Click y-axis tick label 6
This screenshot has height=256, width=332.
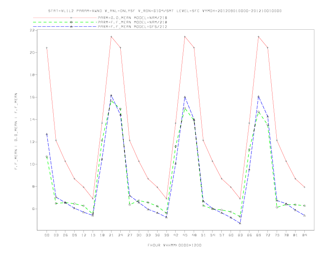[x=33, y=209]
